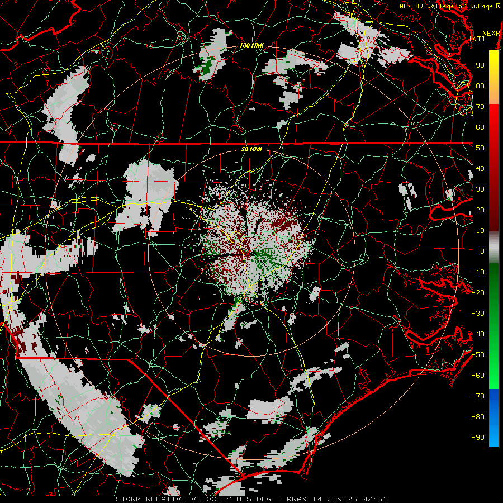
Task: Click the -70 value on the scale
Action: coord(478,396)
